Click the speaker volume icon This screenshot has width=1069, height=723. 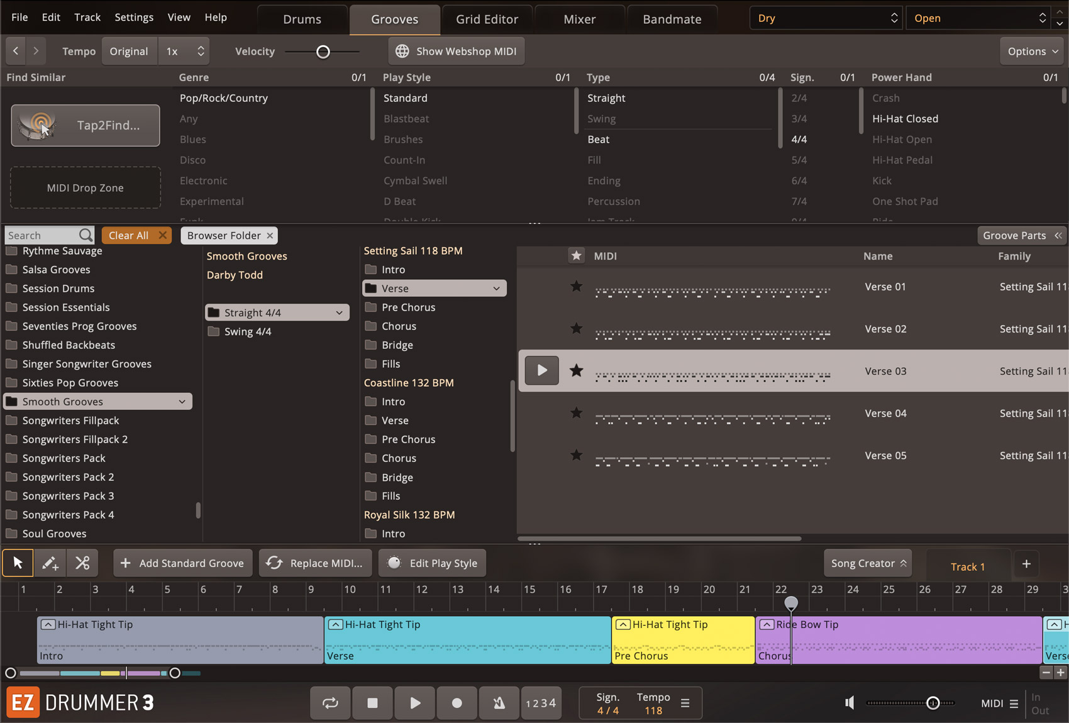click(850, 703)
